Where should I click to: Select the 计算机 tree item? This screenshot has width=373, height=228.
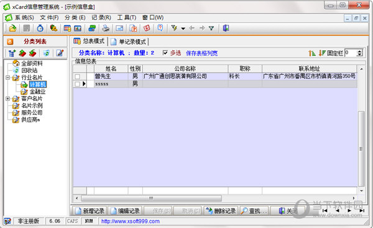[x=37, y=84]
